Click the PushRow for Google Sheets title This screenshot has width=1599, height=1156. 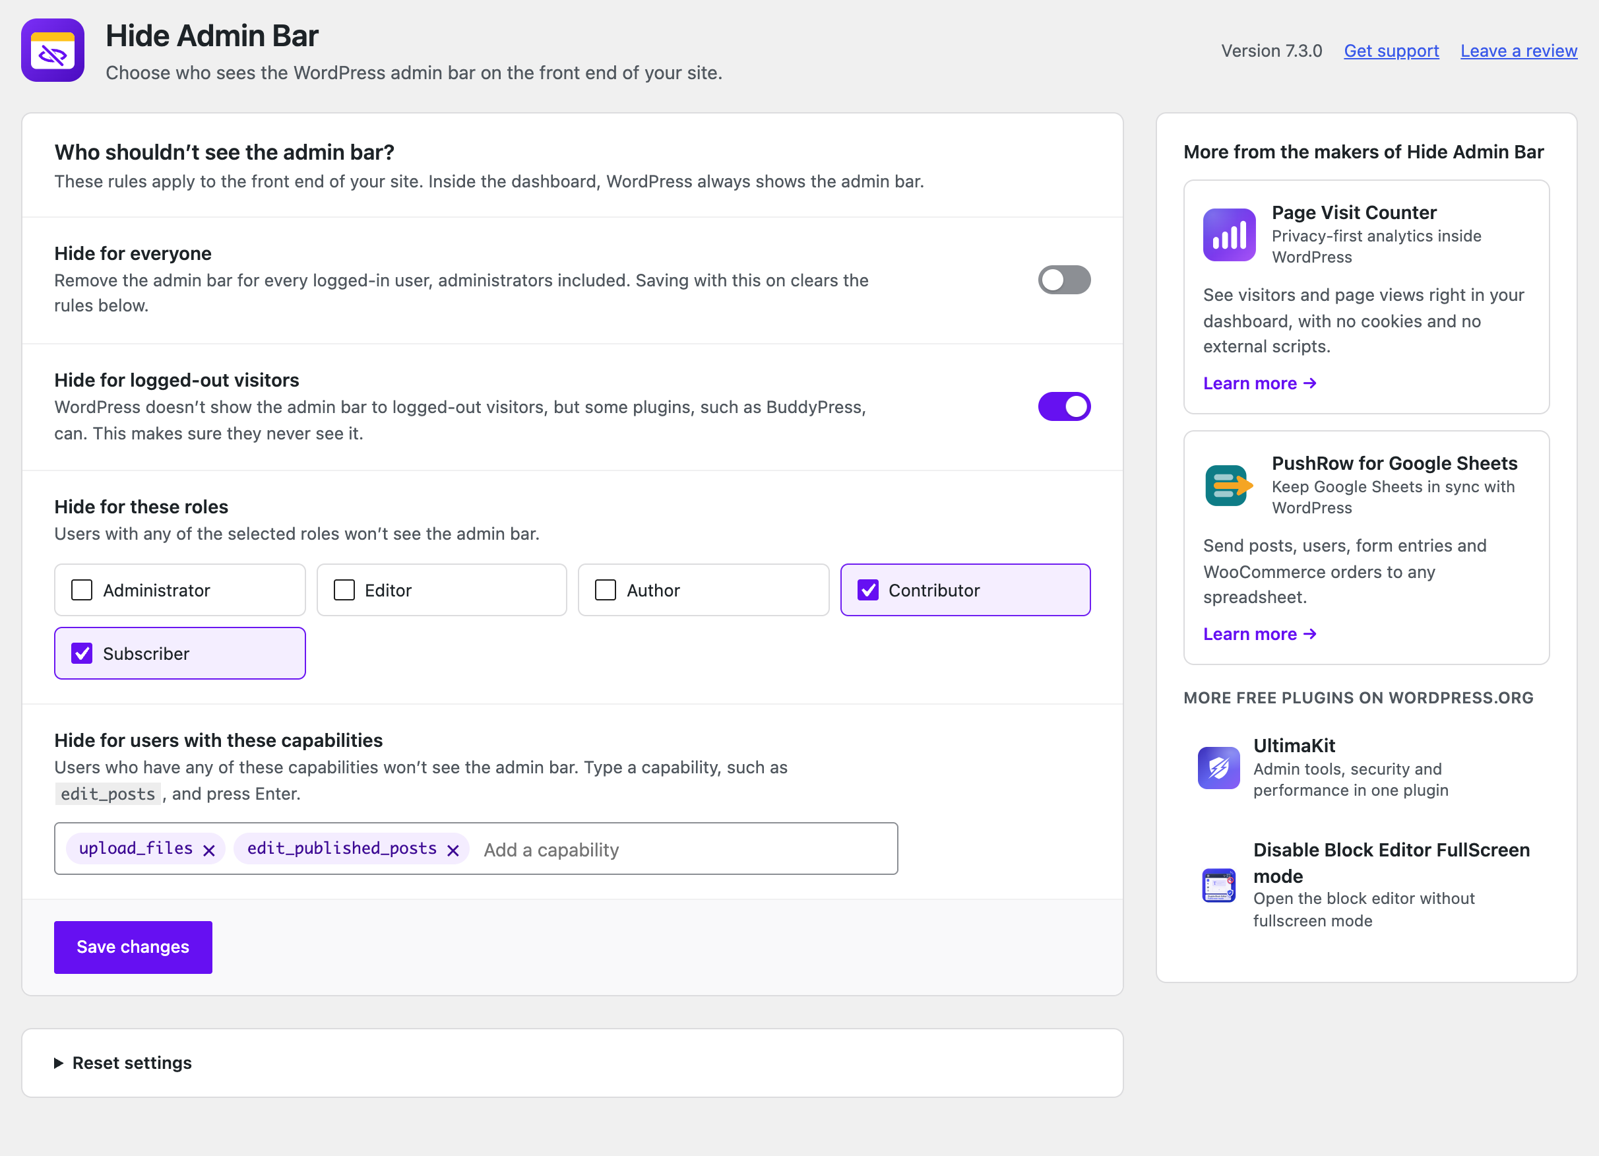click(1394, 463)
